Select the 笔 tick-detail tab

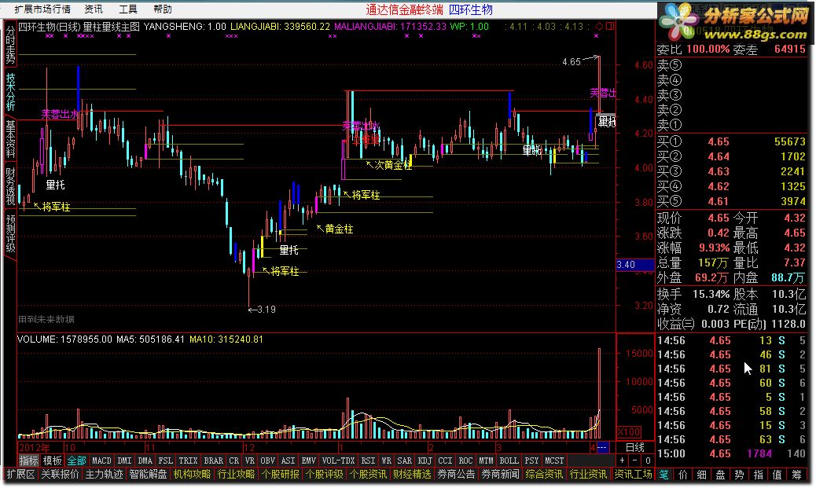coord(664,474)
